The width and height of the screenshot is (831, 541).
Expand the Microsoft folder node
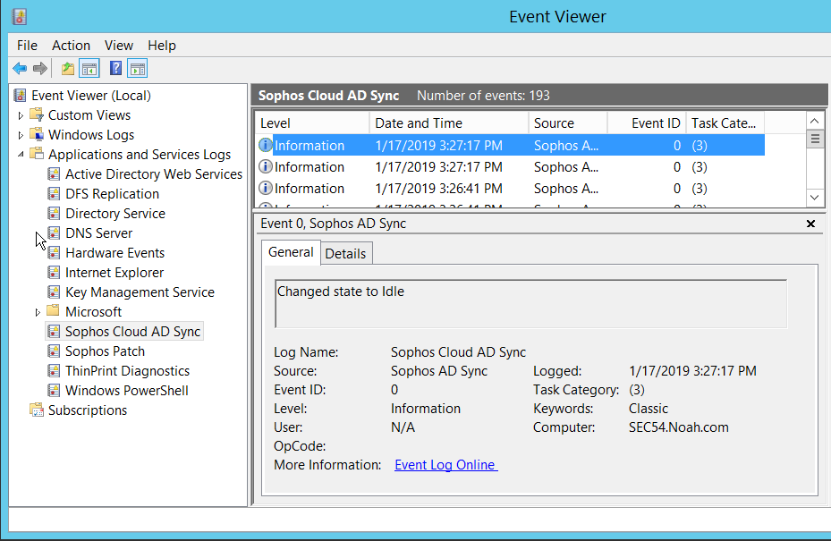coord(38,312)
